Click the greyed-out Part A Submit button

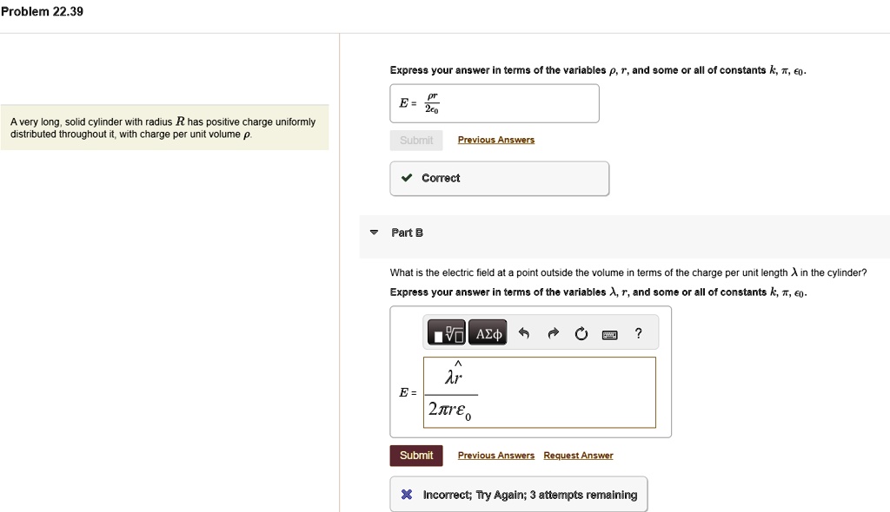click(416, 140)
